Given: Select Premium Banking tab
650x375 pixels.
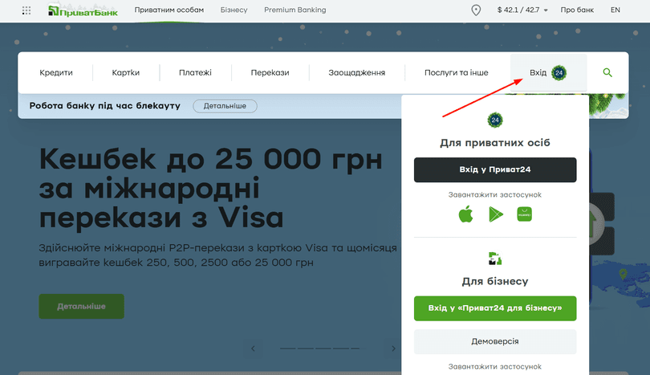Looking at the screenshot, I should (x=295, y=10).
